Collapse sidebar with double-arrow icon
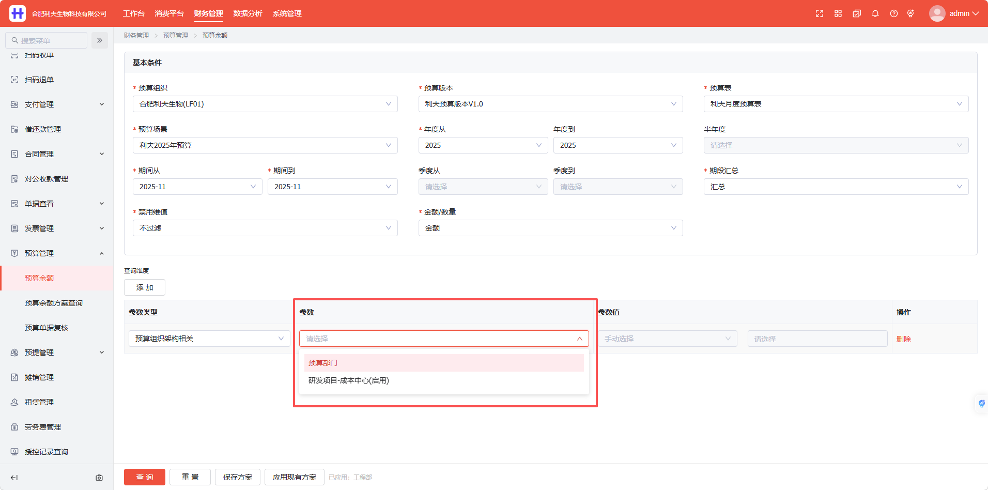The image size is (988, 490). pyautogui.click(x=100, y=40)
